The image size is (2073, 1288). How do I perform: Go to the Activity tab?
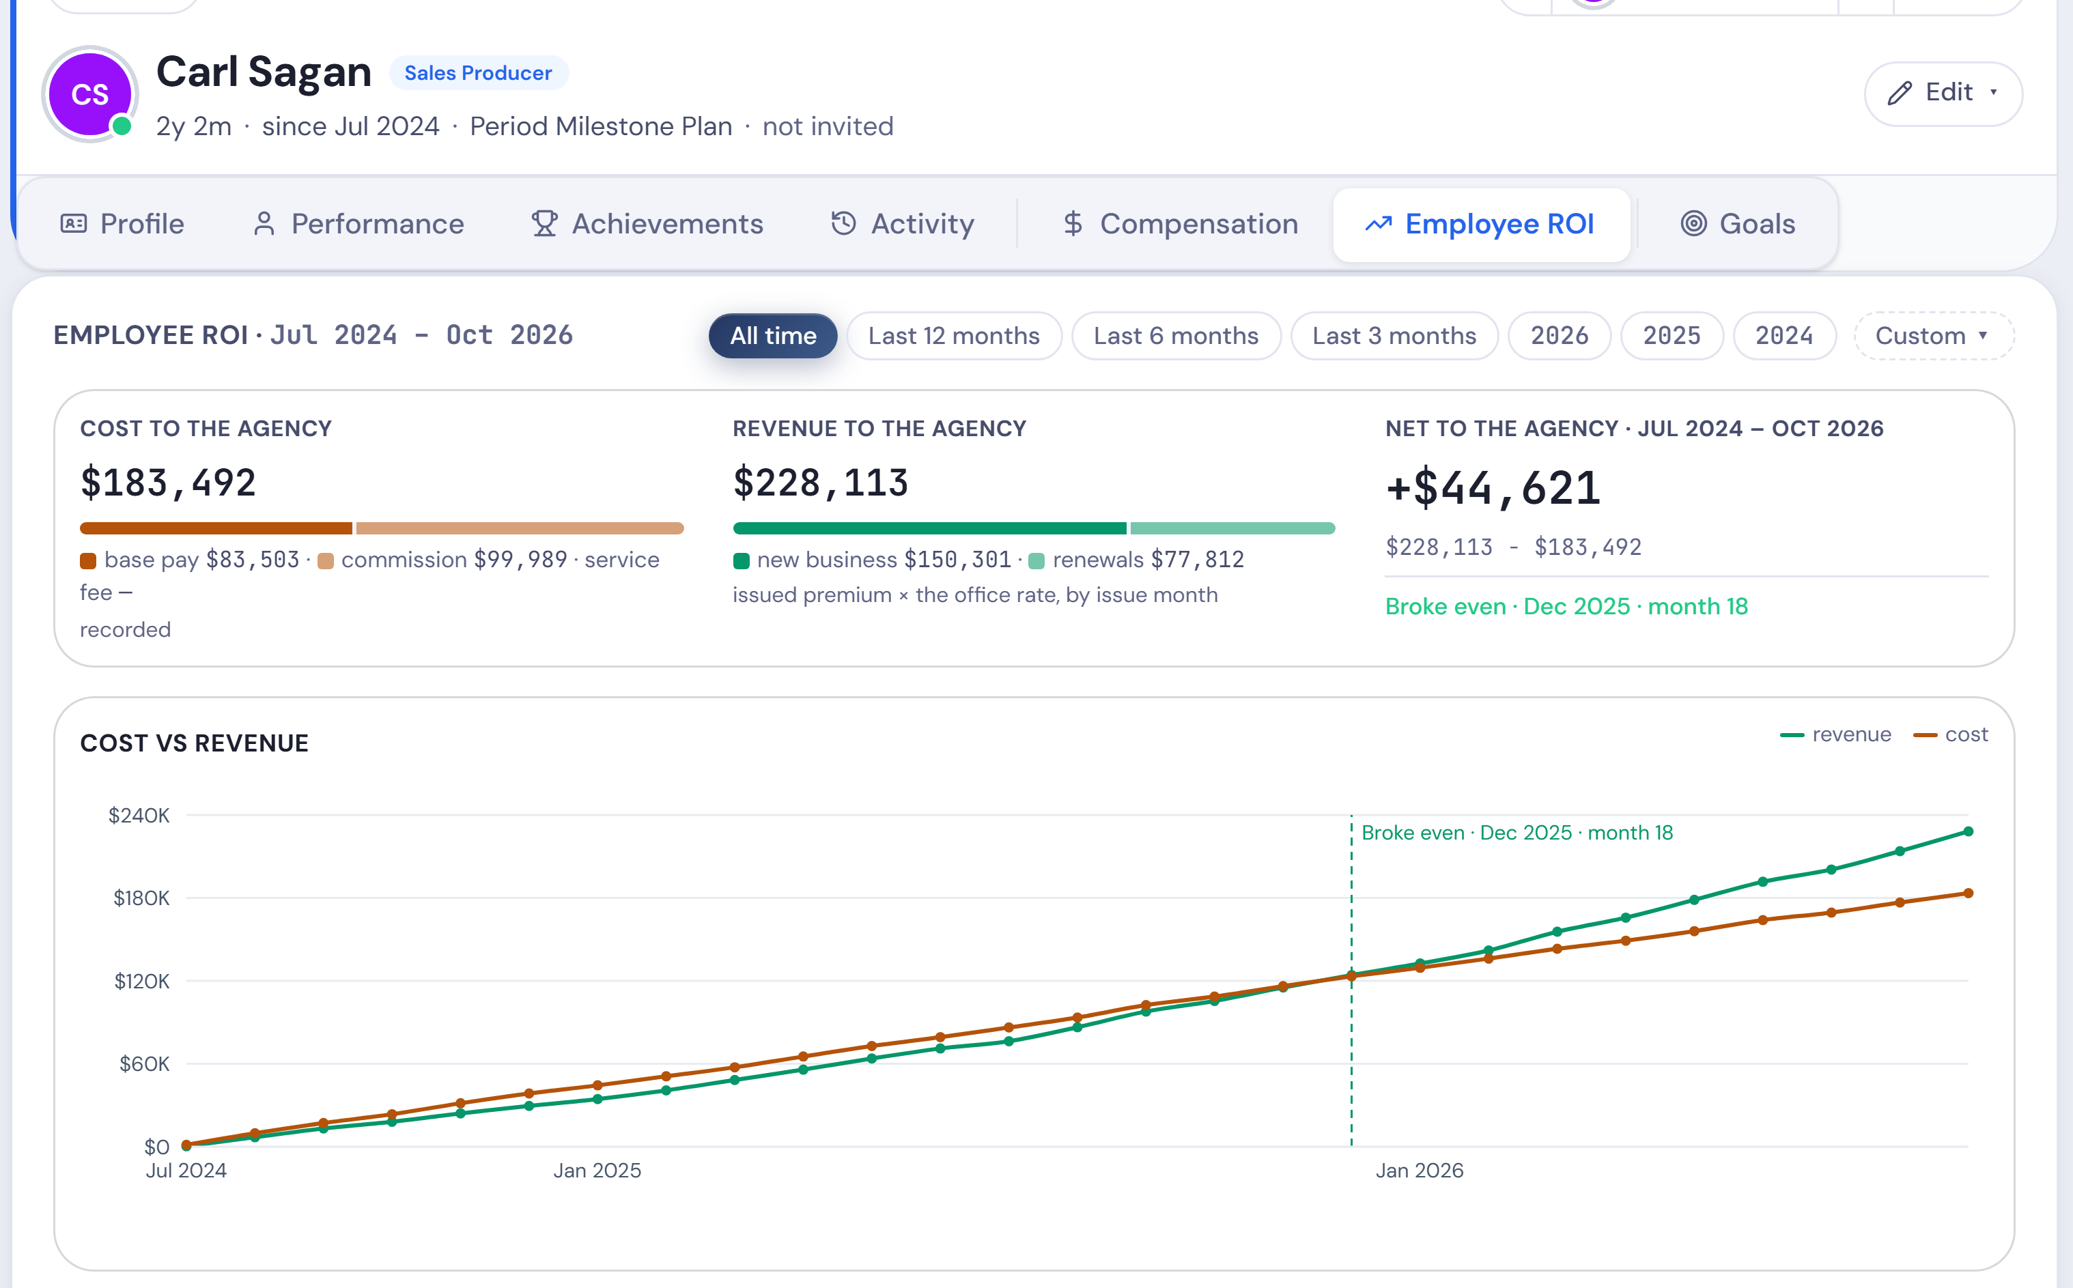coord(902,224)
